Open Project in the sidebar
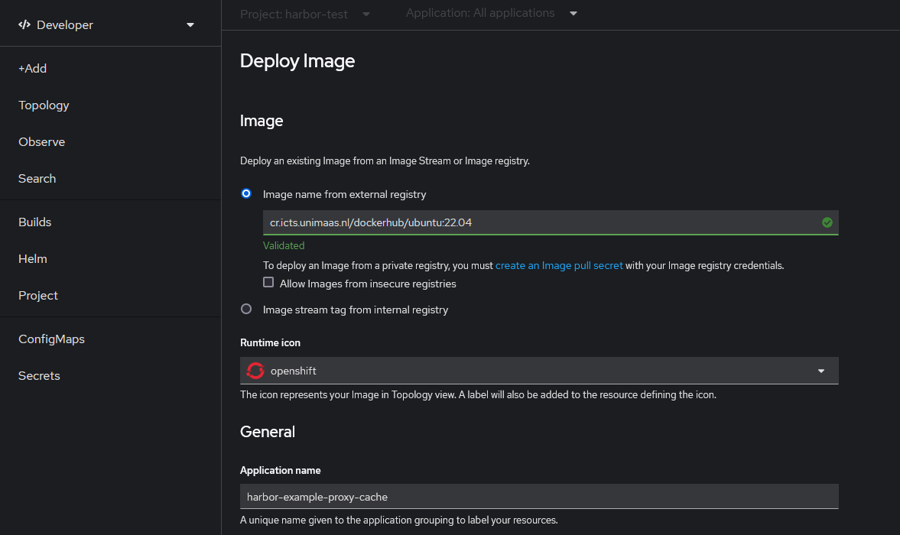 (x=38, y=295)
